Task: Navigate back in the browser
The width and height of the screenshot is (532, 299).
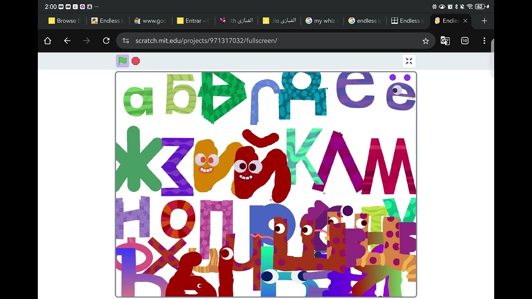Action: pyautogui.click(x=67, y=41)
